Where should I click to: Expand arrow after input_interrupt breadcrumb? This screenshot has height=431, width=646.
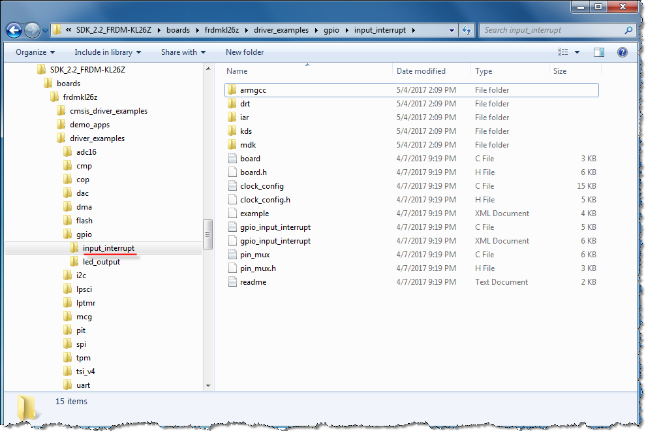[x=413, y=30]
